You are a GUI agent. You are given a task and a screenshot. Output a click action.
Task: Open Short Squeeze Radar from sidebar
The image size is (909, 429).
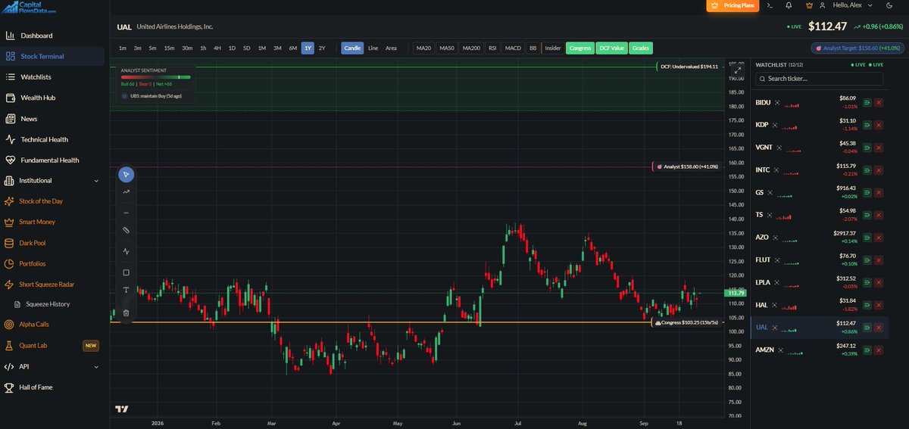click(52, 284)
